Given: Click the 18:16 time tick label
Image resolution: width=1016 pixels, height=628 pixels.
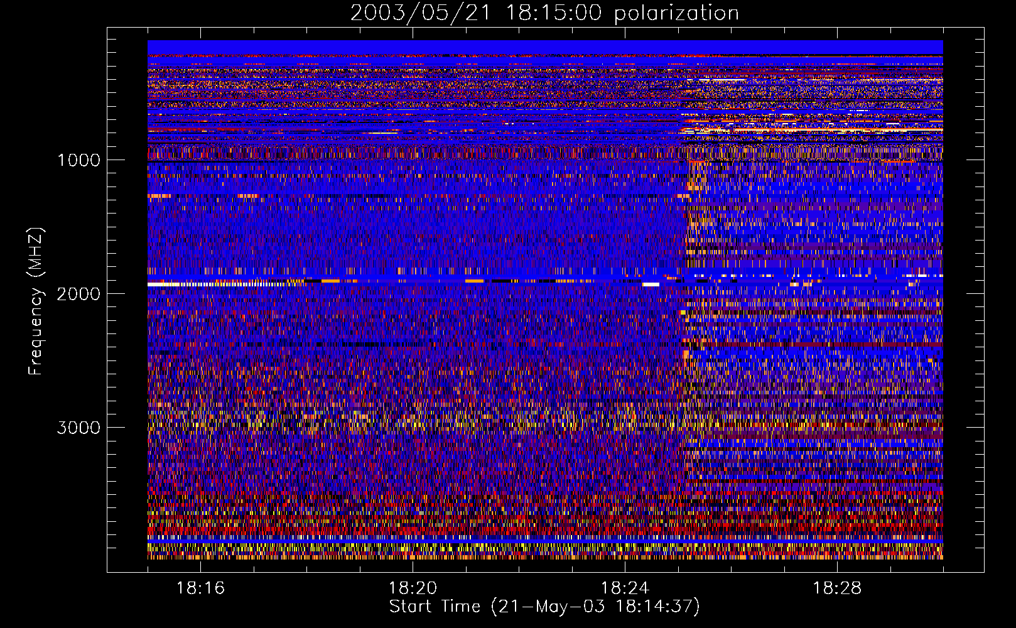Looking at the screenshot, I should [x=200, y=588].
